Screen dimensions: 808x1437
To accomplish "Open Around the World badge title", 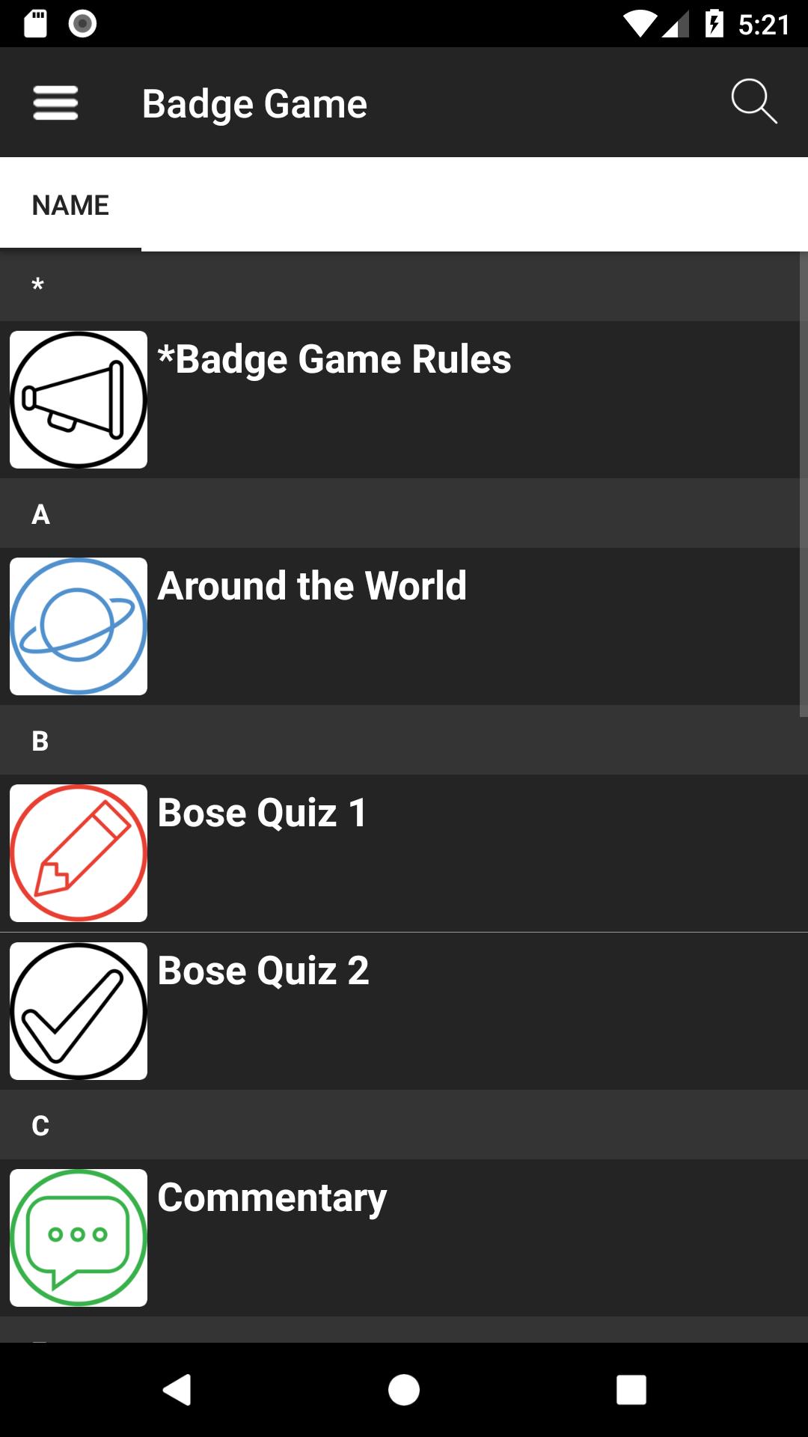I will click(312, 586).
